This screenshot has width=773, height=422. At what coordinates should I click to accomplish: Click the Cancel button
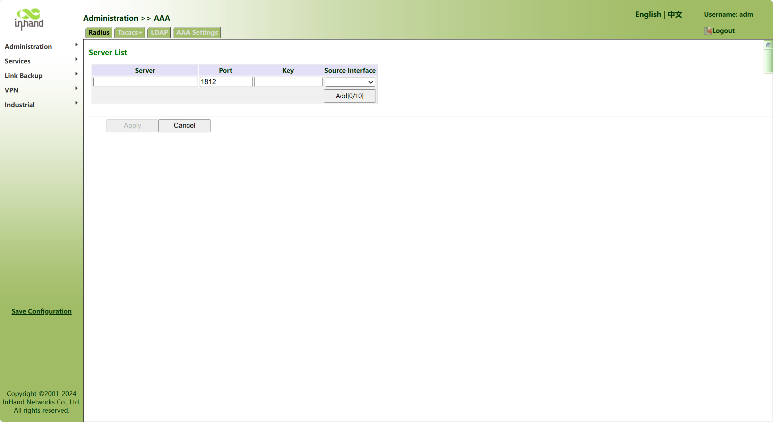point(184,126)
